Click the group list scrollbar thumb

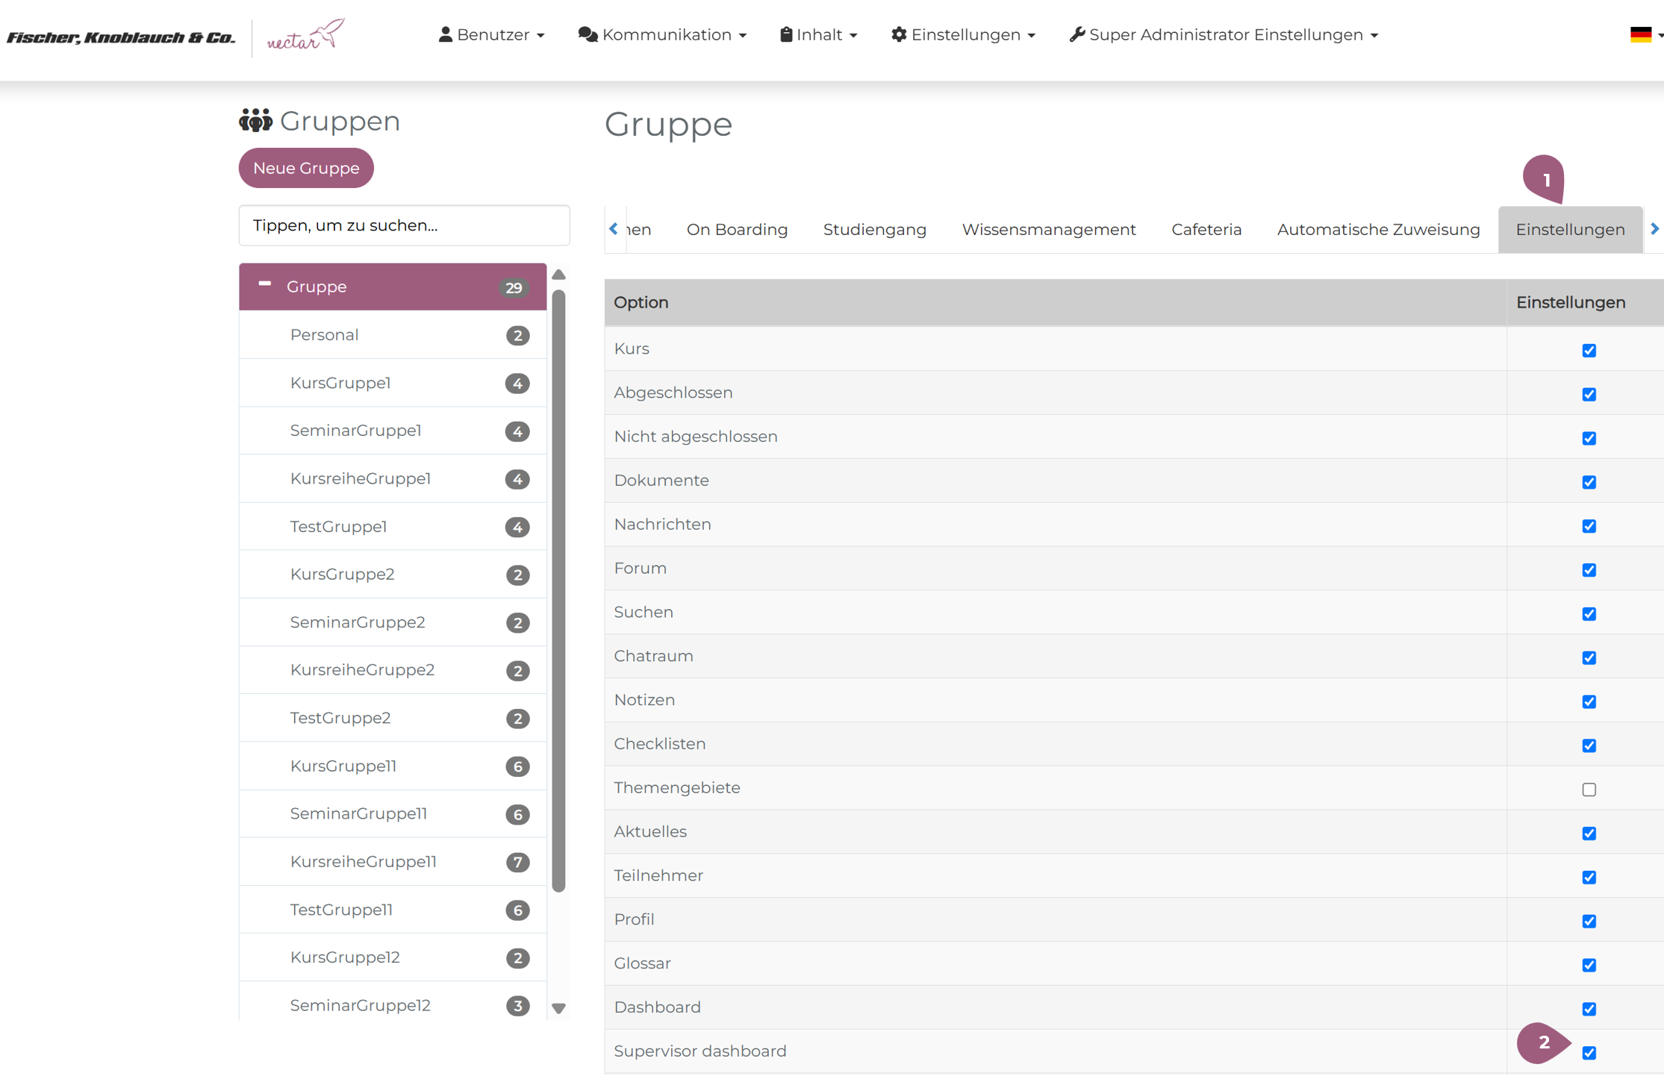(x=558, y=590)
